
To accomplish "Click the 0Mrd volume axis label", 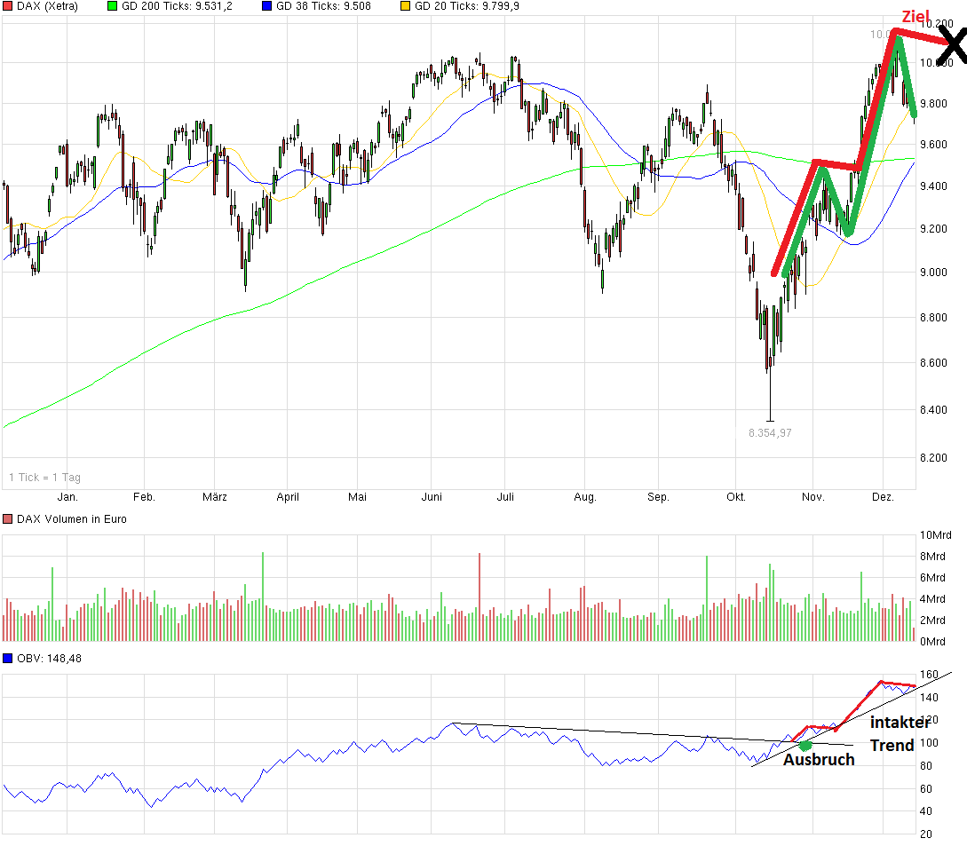I will point(932,642).
